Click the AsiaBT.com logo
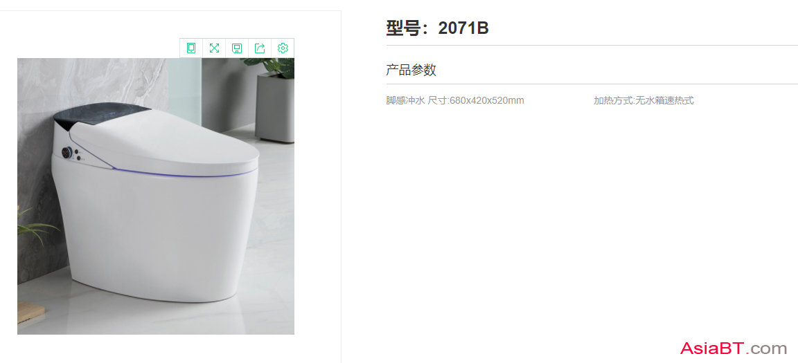Viewport: 798px width, 363px height. point(734,348)
